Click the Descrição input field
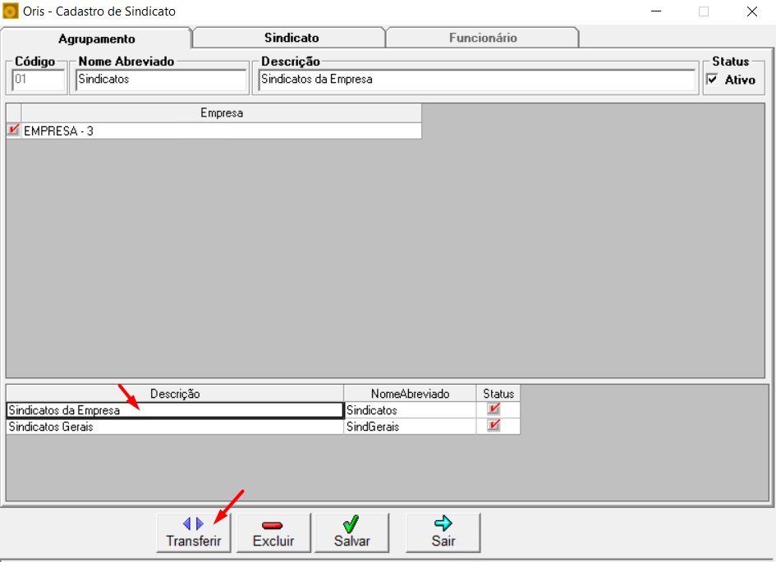The width and height of the screenshot is (776, 562). click(477, 79)
